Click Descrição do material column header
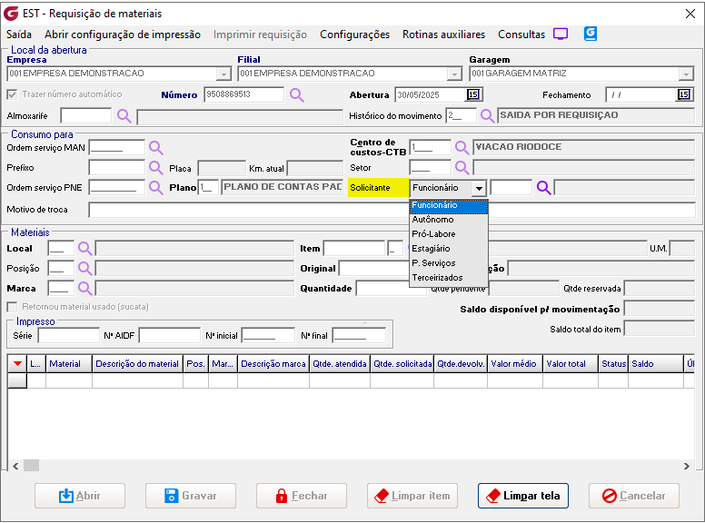The width and height of the screenshot is (705, 523). pos(137,364)
